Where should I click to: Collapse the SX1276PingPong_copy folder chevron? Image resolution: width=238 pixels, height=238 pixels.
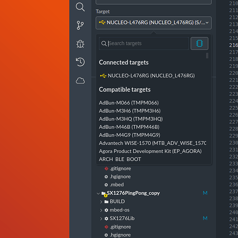point(98,193)
